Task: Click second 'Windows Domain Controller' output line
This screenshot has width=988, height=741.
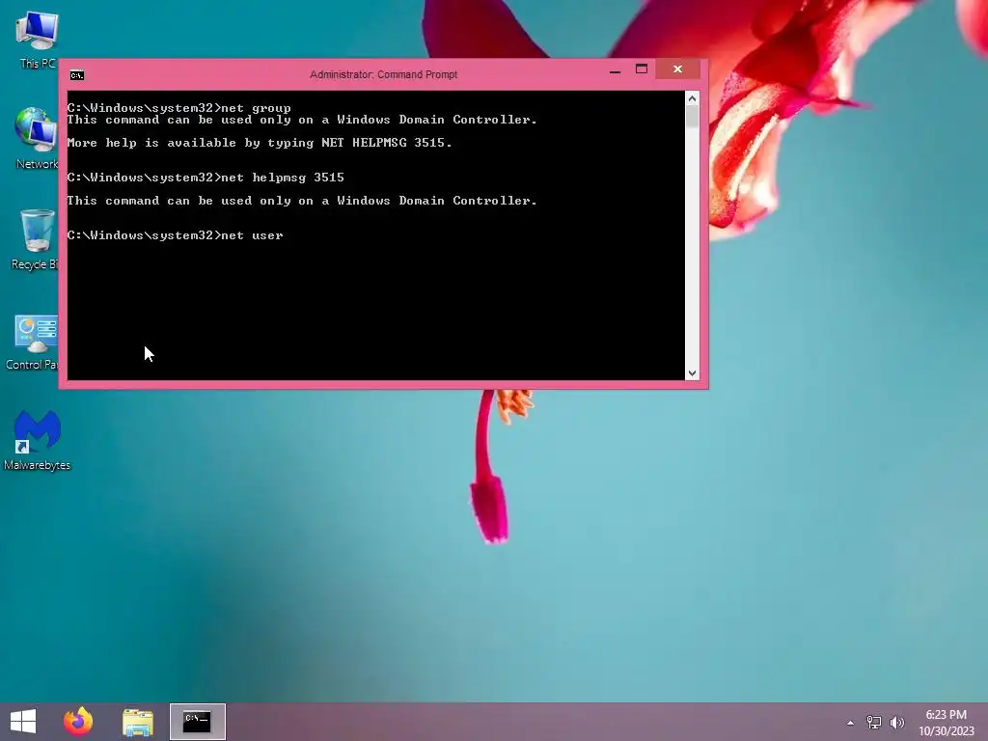Action: (302, 201)
